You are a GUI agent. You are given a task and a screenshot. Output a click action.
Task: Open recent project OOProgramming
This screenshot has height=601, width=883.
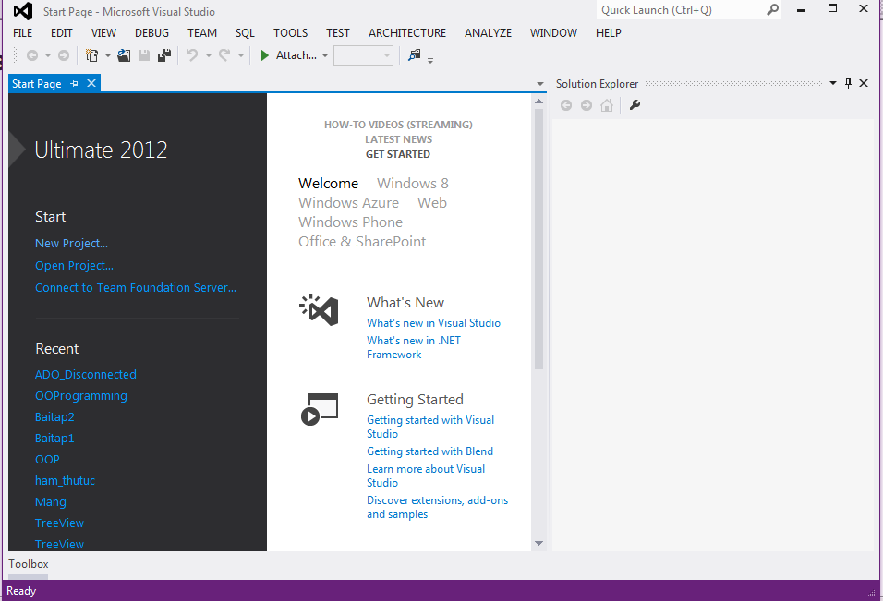[81, 396]
